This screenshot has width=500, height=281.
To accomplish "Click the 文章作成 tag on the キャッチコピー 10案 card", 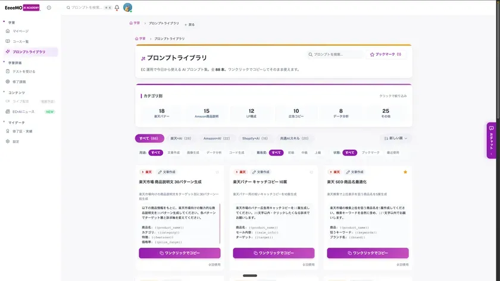I will (x=261, y=172).
